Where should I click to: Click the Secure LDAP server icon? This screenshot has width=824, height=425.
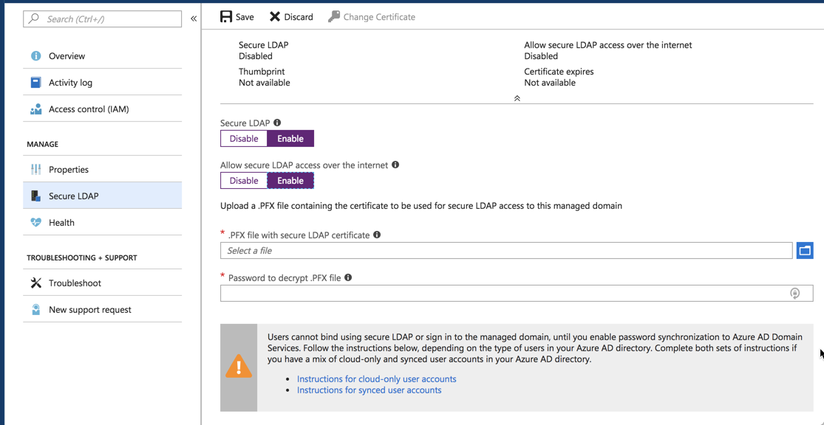point(35,196)
